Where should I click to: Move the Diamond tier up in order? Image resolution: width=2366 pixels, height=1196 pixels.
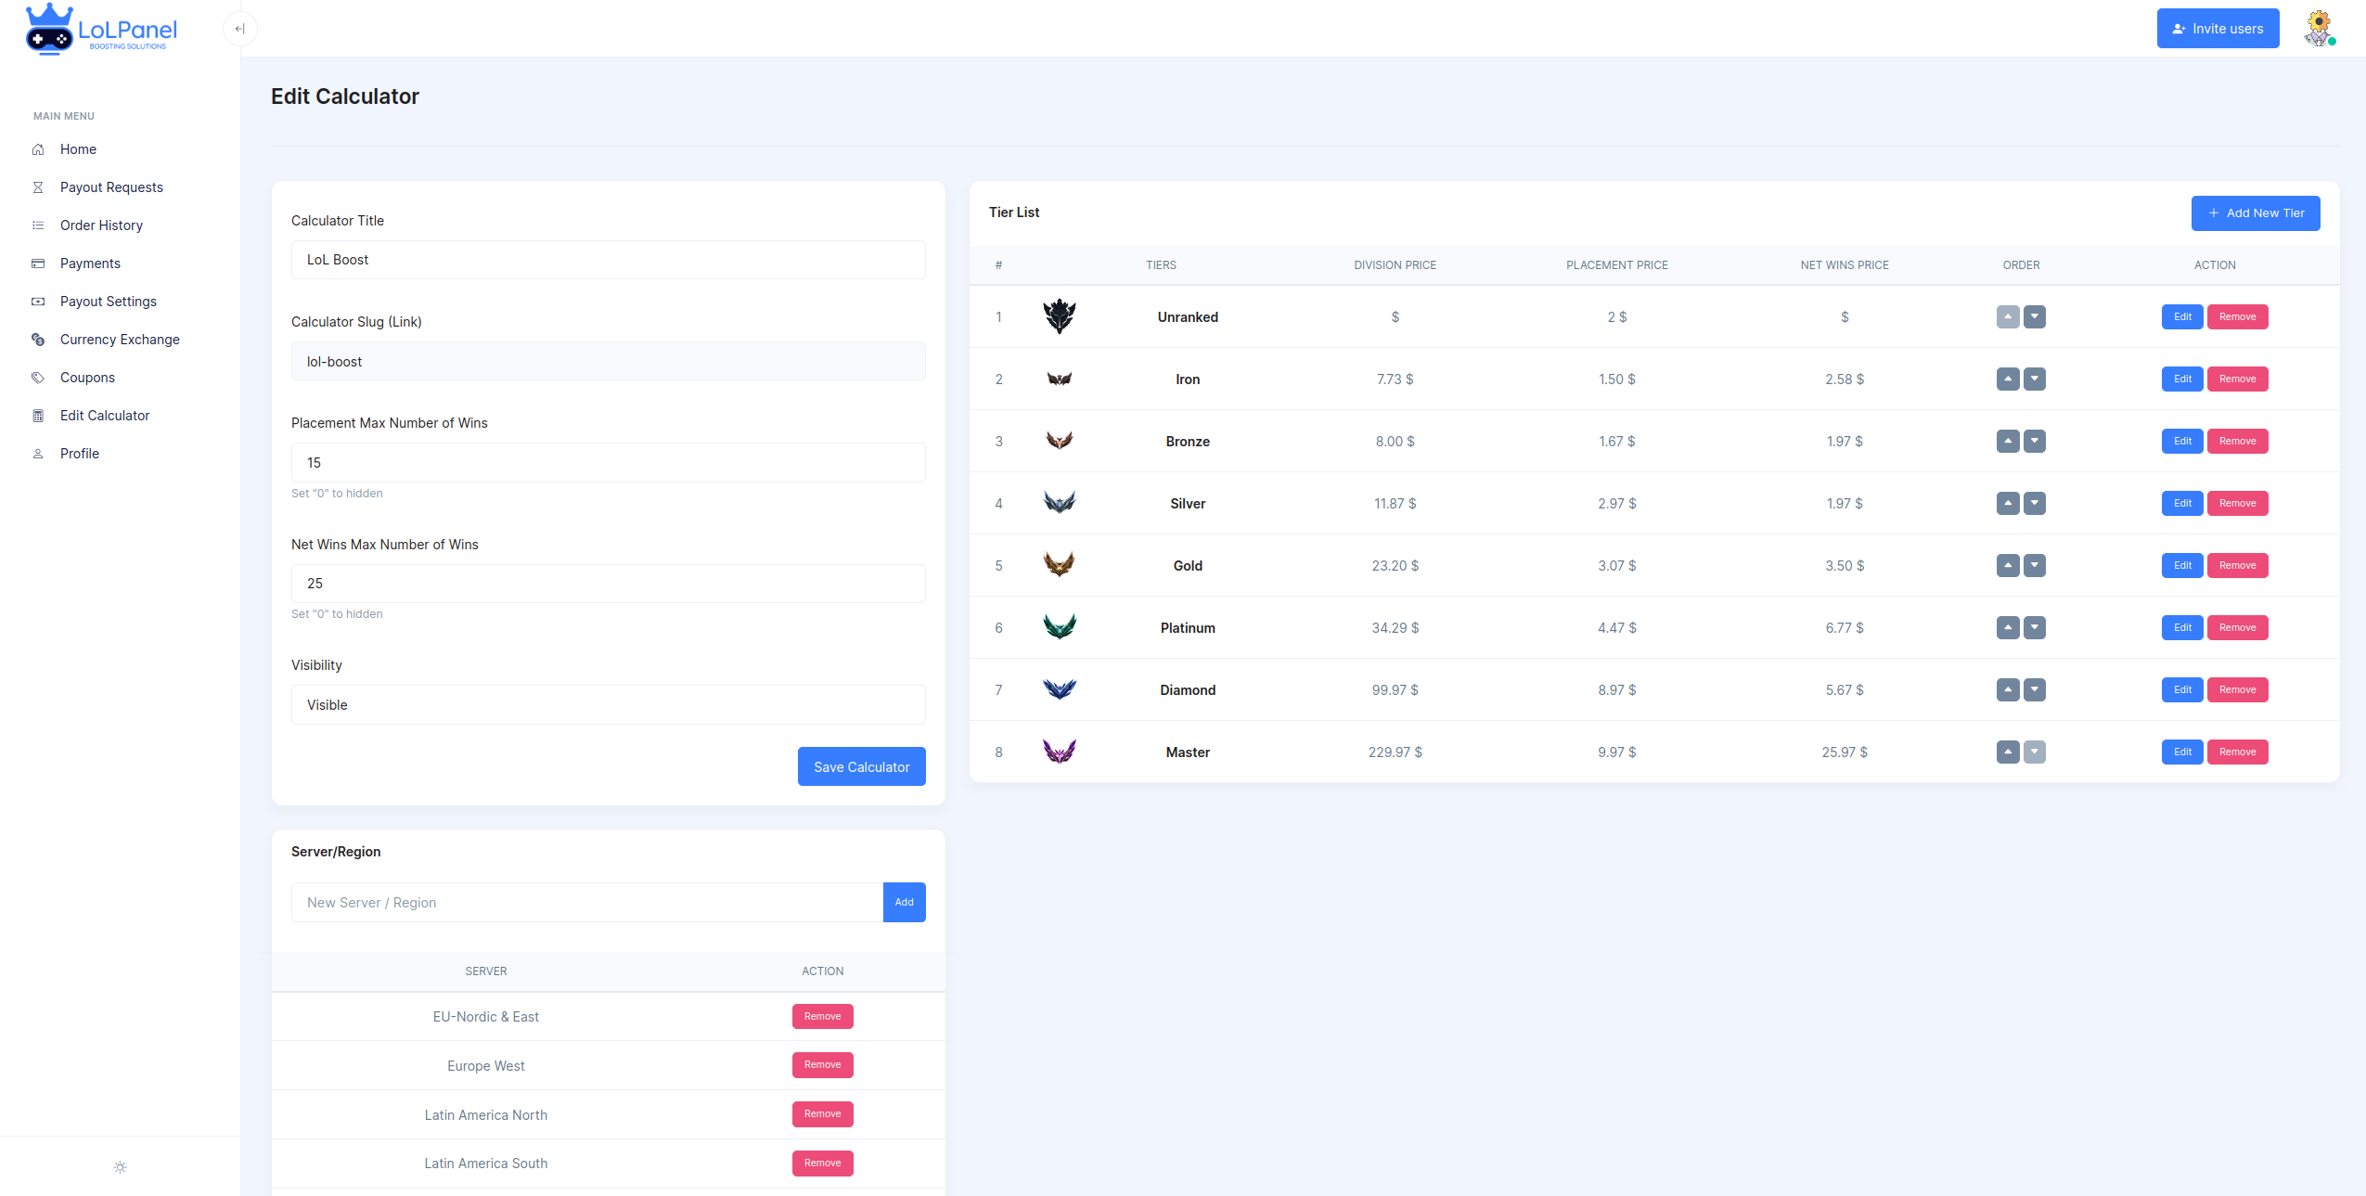click(2008, 689)
